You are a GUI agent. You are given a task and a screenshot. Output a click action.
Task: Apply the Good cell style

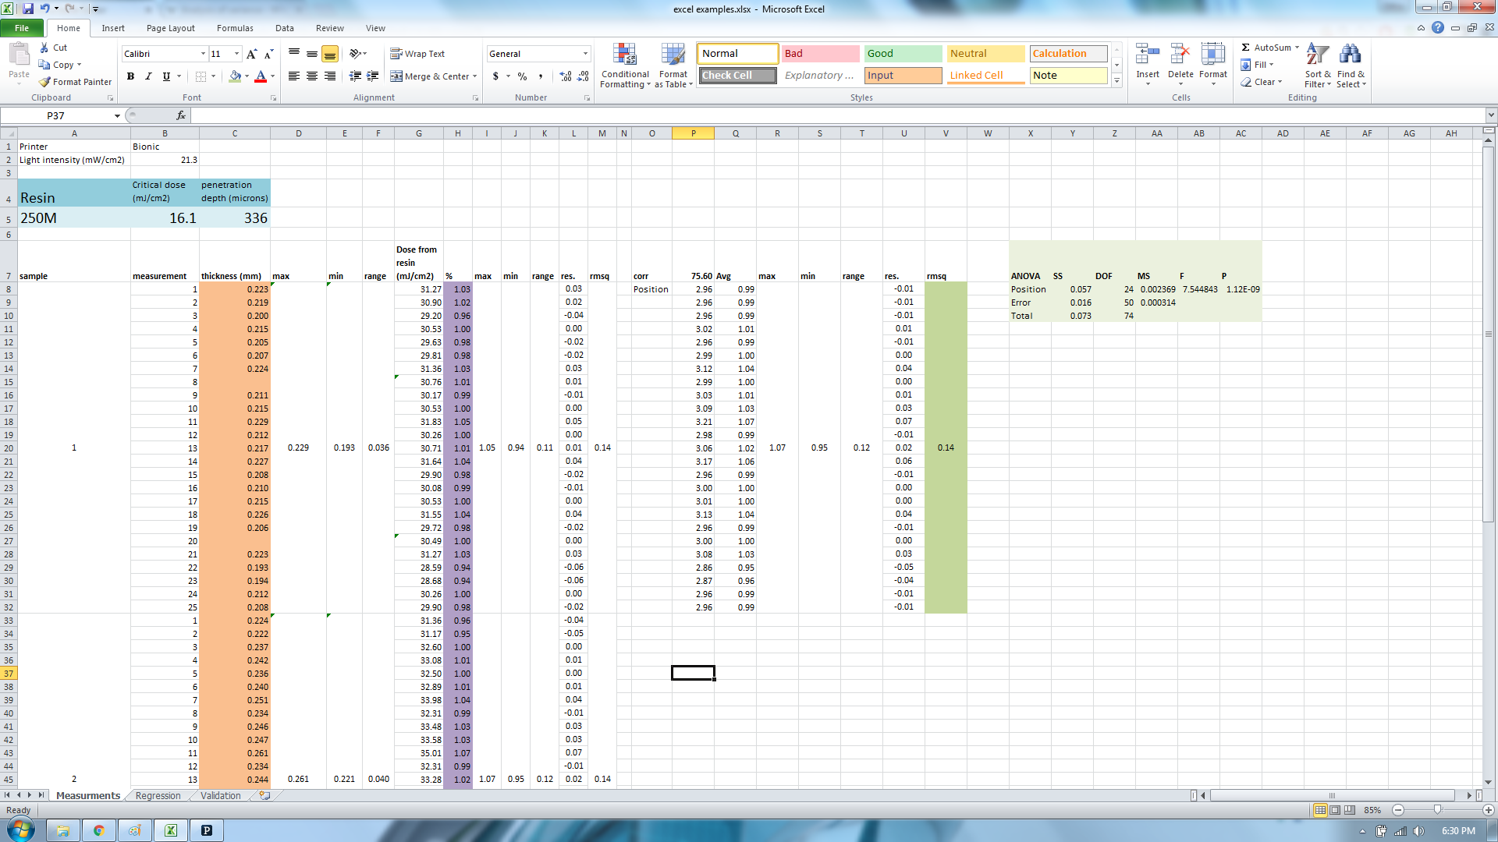pos(903,54)
